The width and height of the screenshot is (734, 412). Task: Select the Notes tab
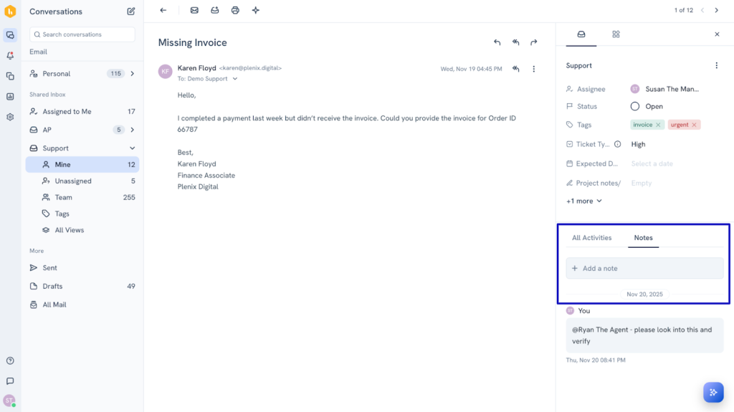tap(643, 238)
